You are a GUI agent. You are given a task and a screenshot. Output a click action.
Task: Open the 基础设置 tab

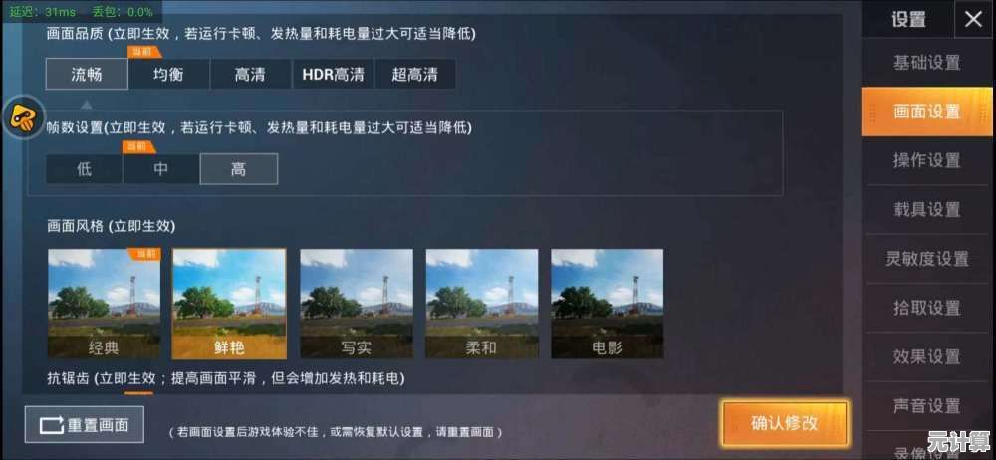[x=926, y=63]
